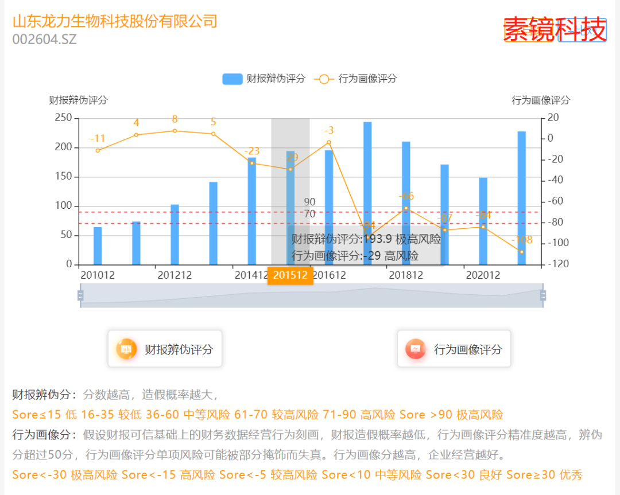This screenshot has width=620, height=495.
Task: Click the 201012 axis label
Action: pos(98,275)
